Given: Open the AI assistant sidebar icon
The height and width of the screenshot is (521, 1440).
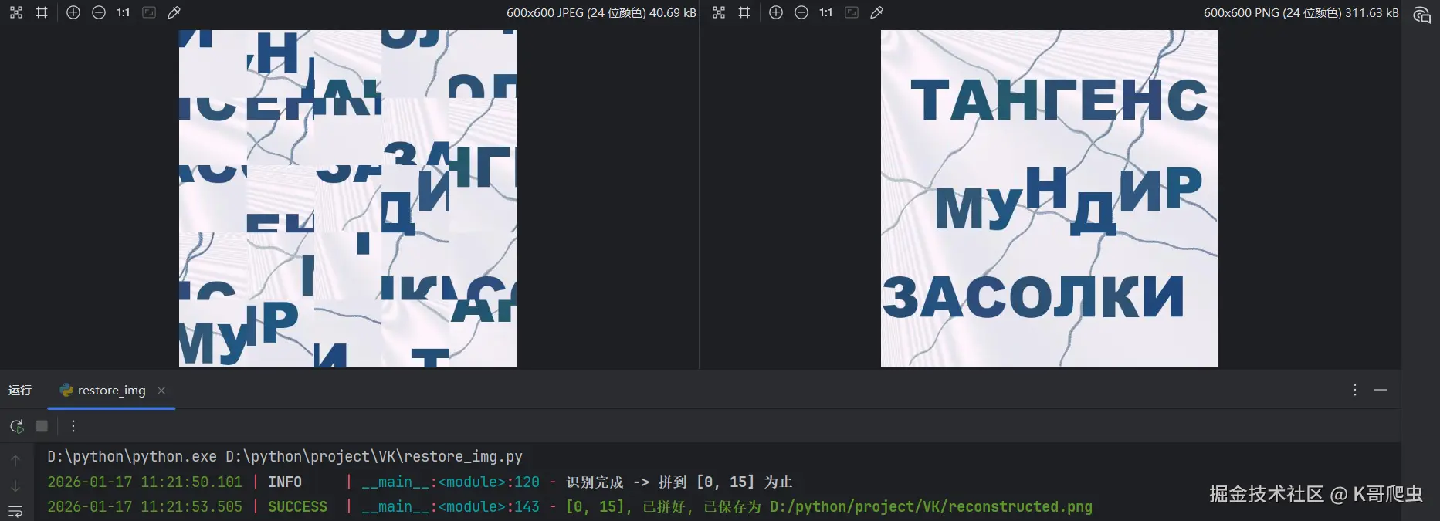Looking at the screenshot, I should pyautogui.click(x=1421, y=15).
